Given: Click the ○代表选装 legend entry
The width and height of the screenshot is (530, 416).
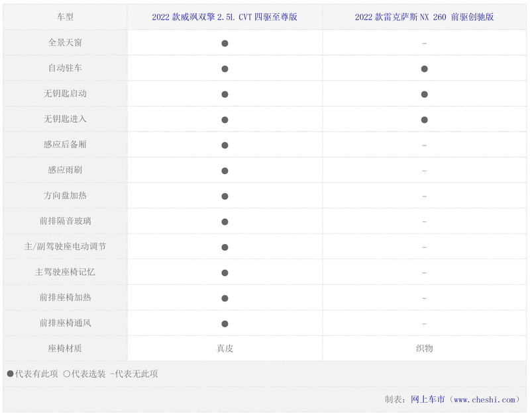Looking at the screenshot, I should (85, 374).
